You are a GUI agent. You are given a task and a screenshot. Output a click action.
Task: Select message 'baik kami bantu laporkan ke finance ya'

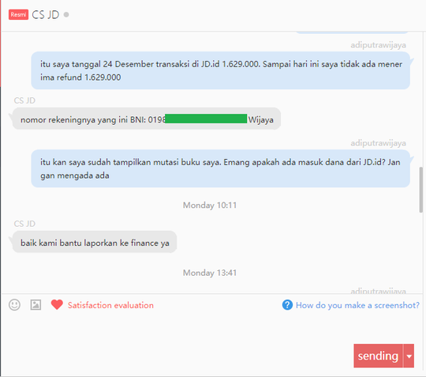click(x=95, y=243)
